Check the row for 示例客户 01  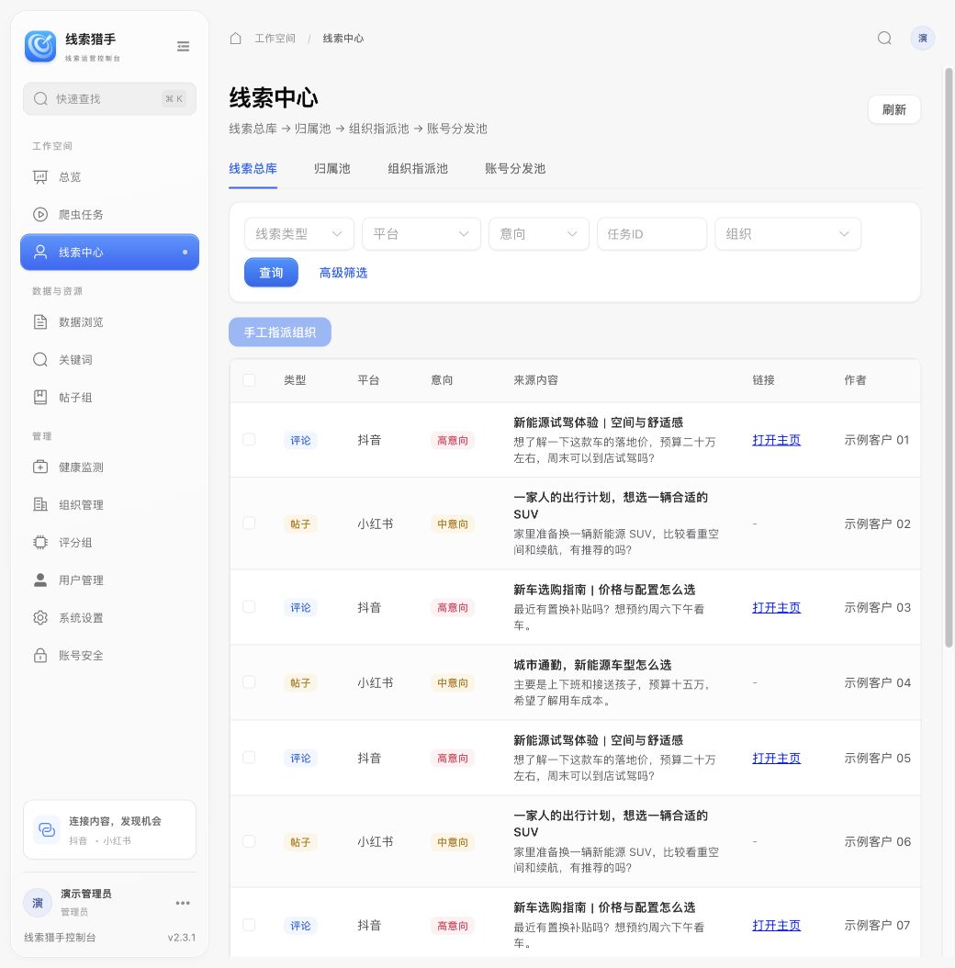tap(249, 440)
